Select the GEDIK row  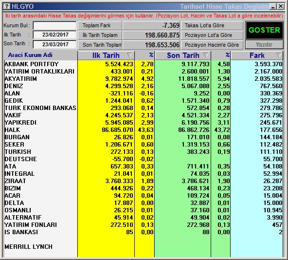pos(144,101)
